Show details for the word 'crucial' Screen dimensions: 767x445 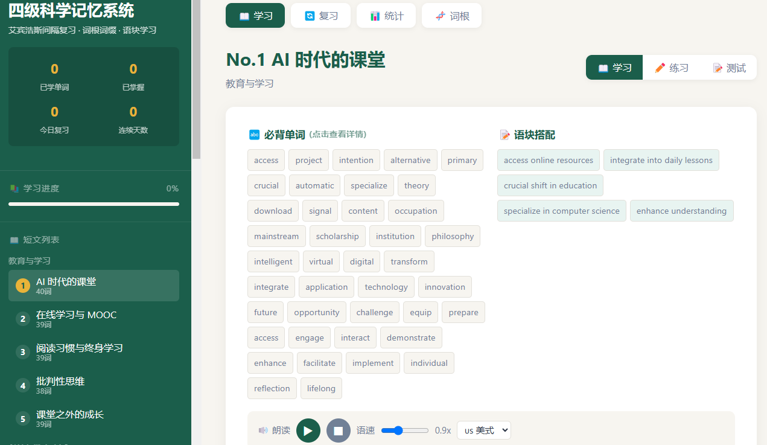pyautogui.click(x=266, y=185)
